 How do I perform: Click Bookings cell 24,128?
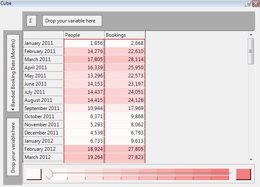125,100
